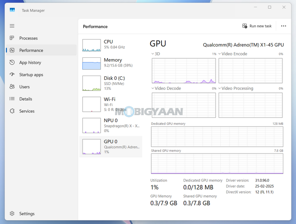Click the CPU resource title

click(108, 42)
